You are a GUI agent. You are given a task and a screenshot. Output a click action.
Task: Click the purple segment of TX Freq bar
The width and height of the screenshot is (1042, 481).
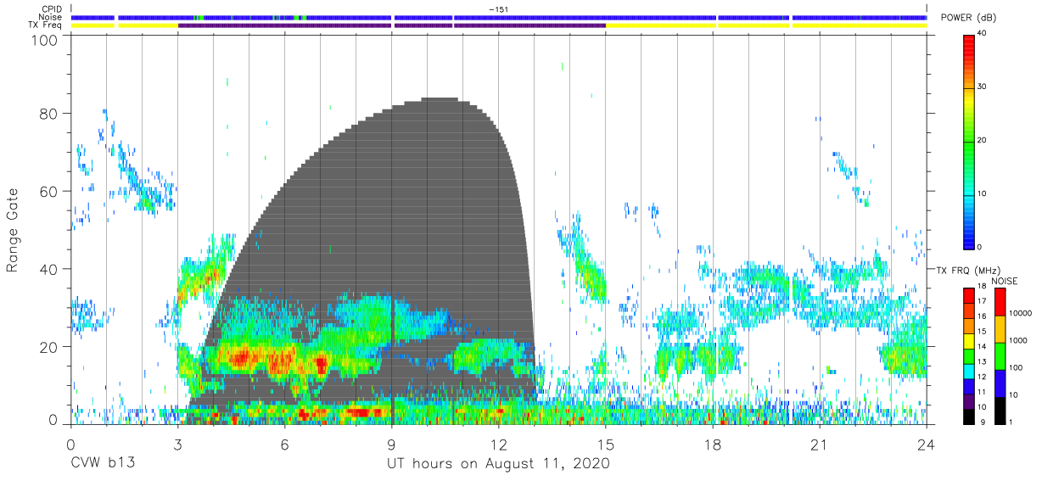(392, 25)
